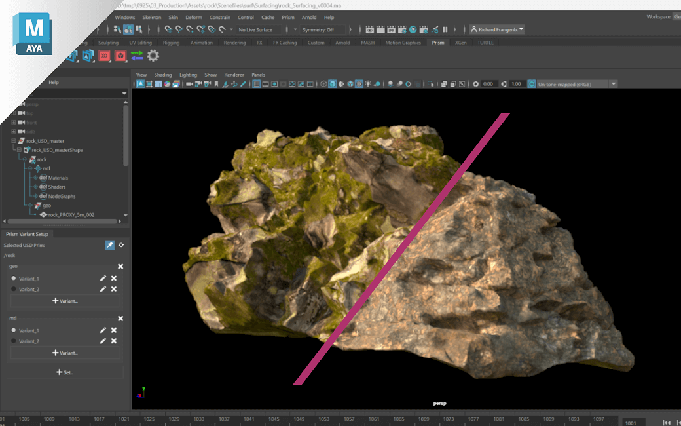Select geo Variant_2 radio button
Viewport: 681px width, 426px height.
[x=14, y=289]
